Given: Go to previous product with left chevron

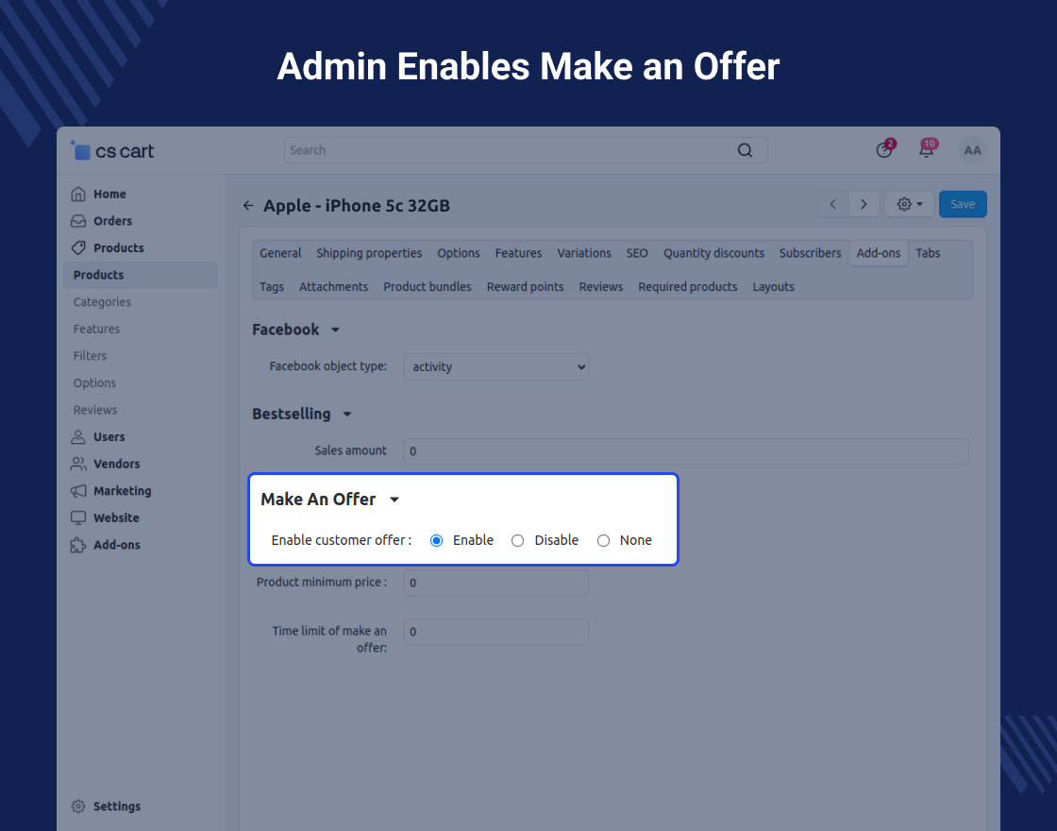Looking at the screenshot, I should point(832,204).
